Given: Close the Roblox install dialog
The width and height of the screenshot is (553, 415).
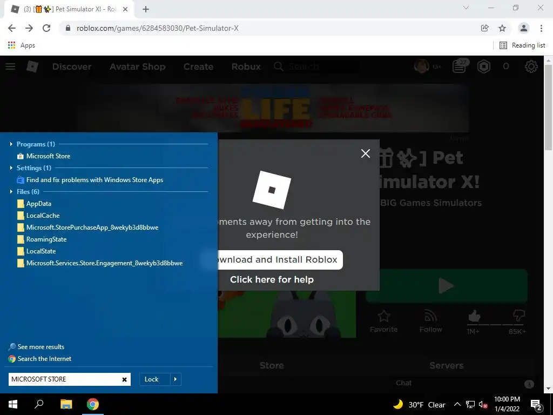Looking at the screenshot, I should tap(366, 153).
